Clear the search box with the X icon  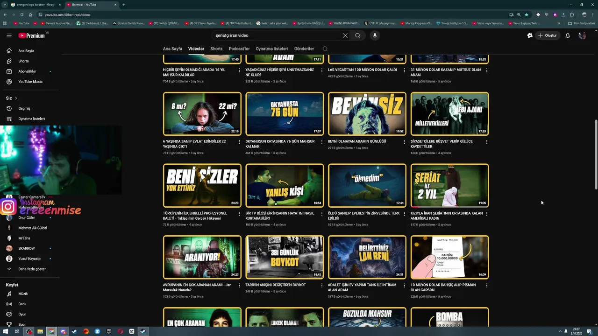click(345, 35)
